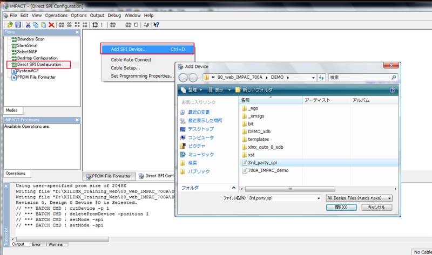Choose Add SPI Device from context menu
Image resolution: width=432 pixels, height=255 pixels.
147,49
